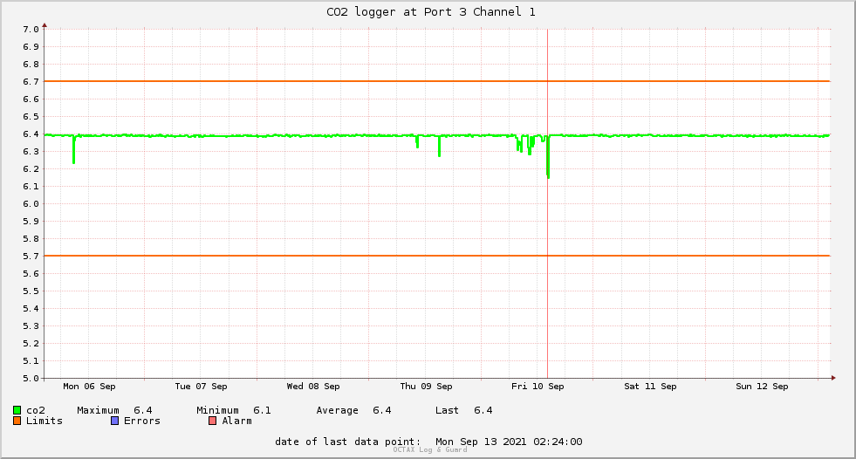Click the chart title 'CO2 logger at Port 3 Channel 1'

tap(431, 12)
